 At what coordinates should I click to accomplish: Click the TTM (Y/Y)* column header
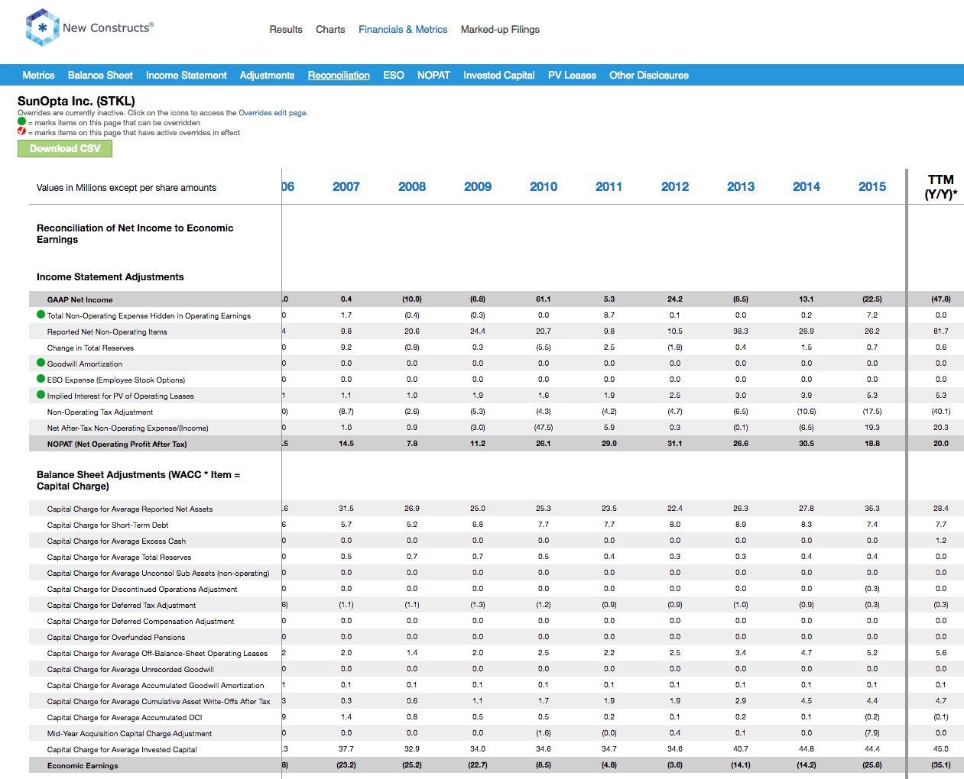coord(941,187)
